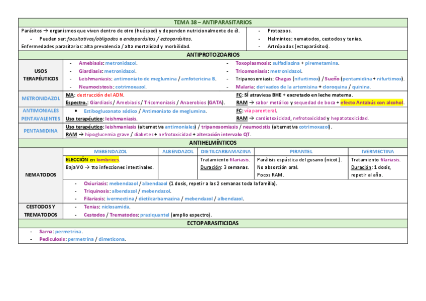Select the 'ANTIHELMÍNTICOS' section header

coord(213,143)
